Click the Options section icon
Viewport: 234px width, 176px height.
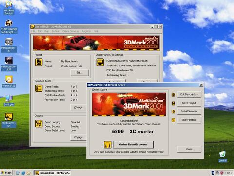point(39,123)
